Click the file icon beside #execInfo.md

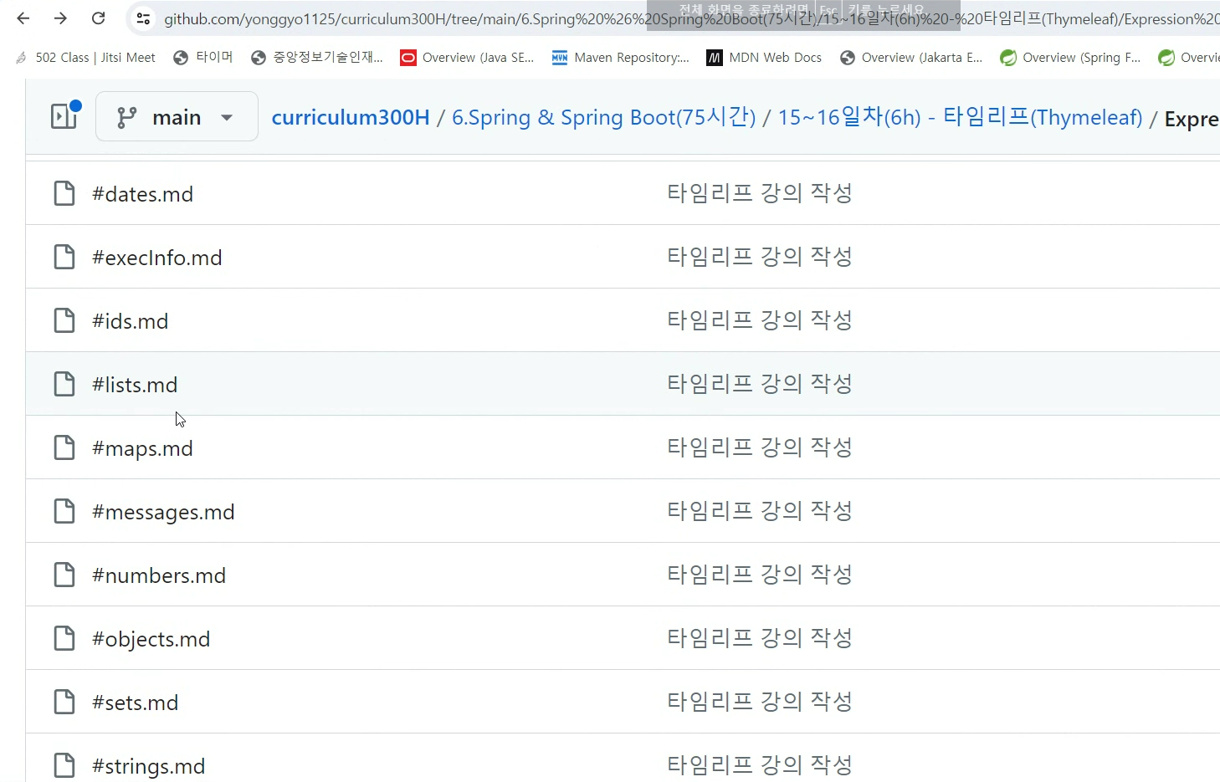[64, 257]
